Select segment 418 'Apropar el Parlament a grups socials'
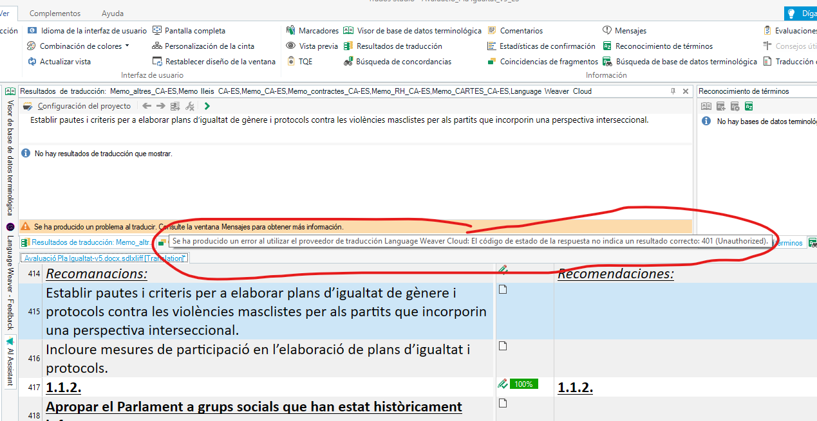The image size is (817, 421). point(254,406)
